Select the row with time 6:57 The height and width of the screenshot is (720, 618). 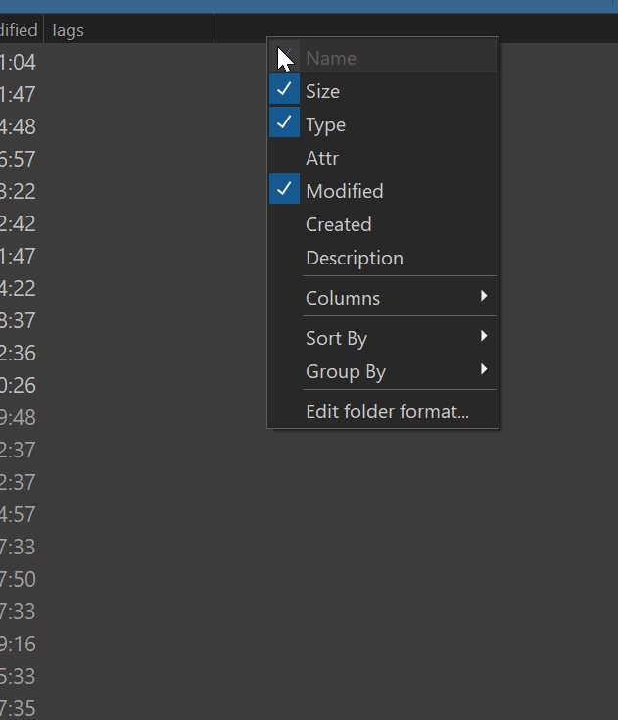pyautogui.click(x=18, y=159)
